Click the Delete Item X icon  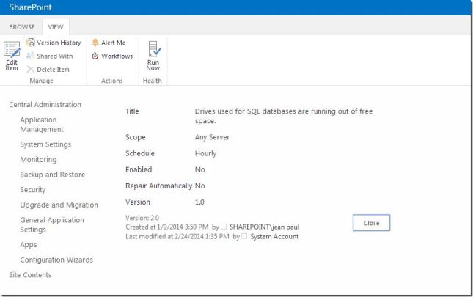(x=31, y=70)
